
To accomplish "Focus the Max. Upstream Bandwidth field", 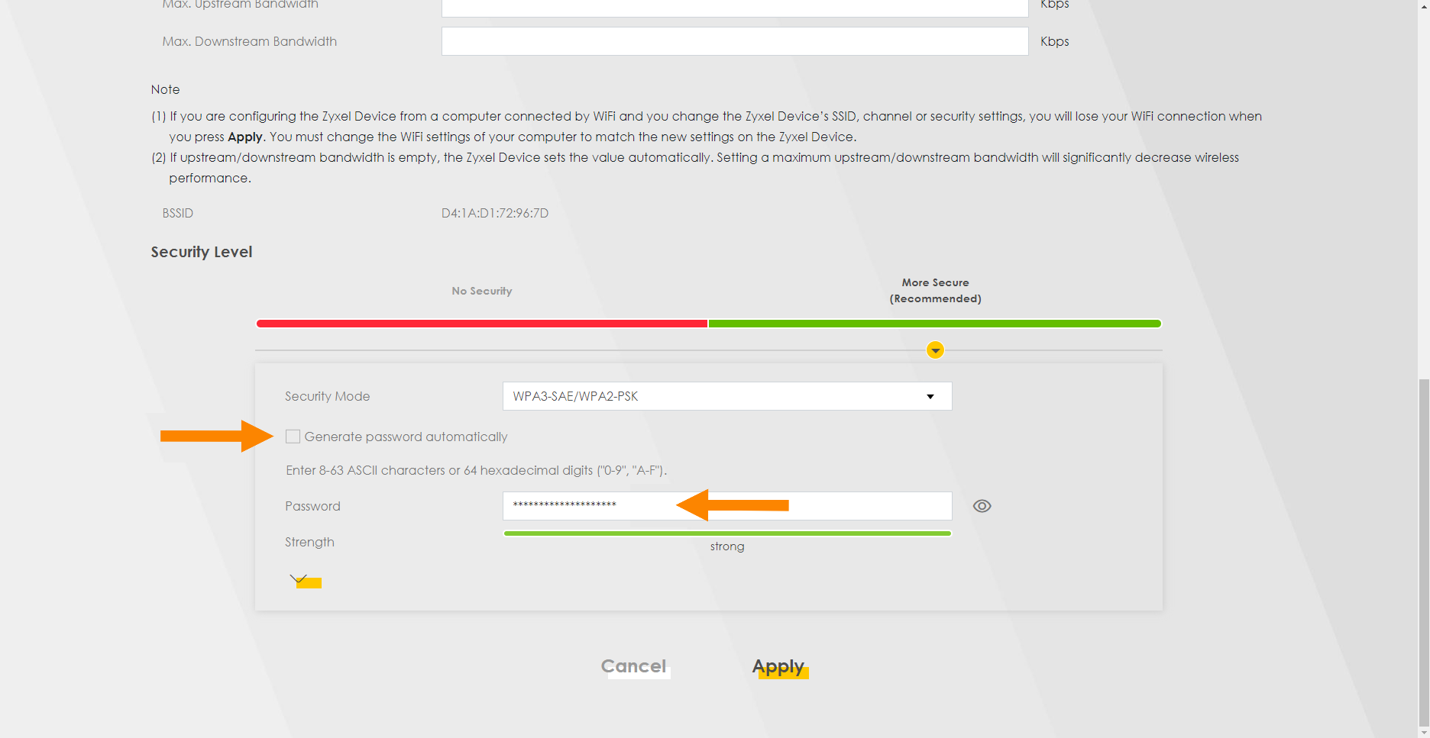I will coord(734,6).
